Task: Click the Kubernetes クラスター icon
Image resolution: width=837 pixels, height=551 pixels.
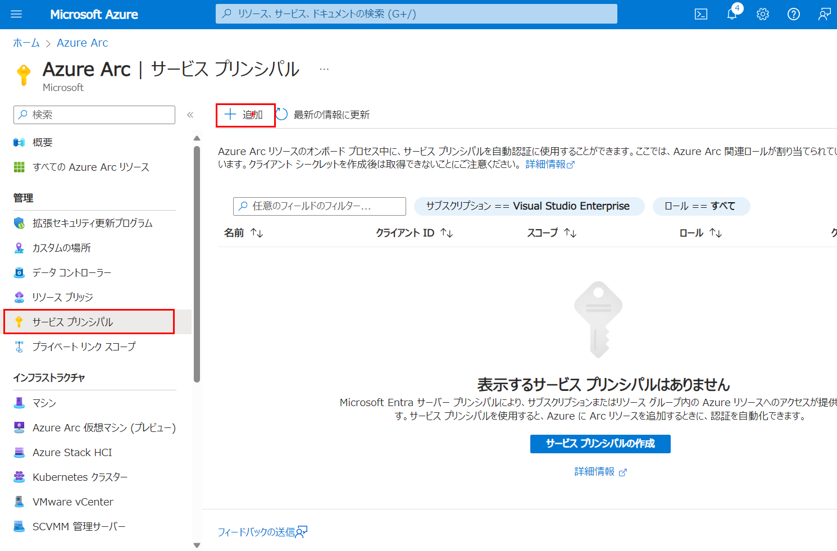Action: pos(19,477)
